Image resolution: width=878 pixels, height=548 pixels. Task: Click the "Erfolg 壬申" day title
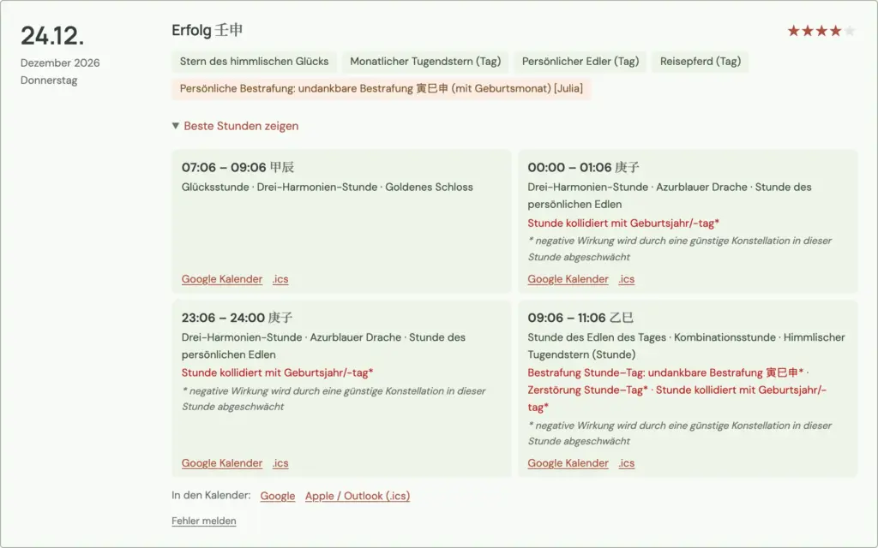coord(207,30)
